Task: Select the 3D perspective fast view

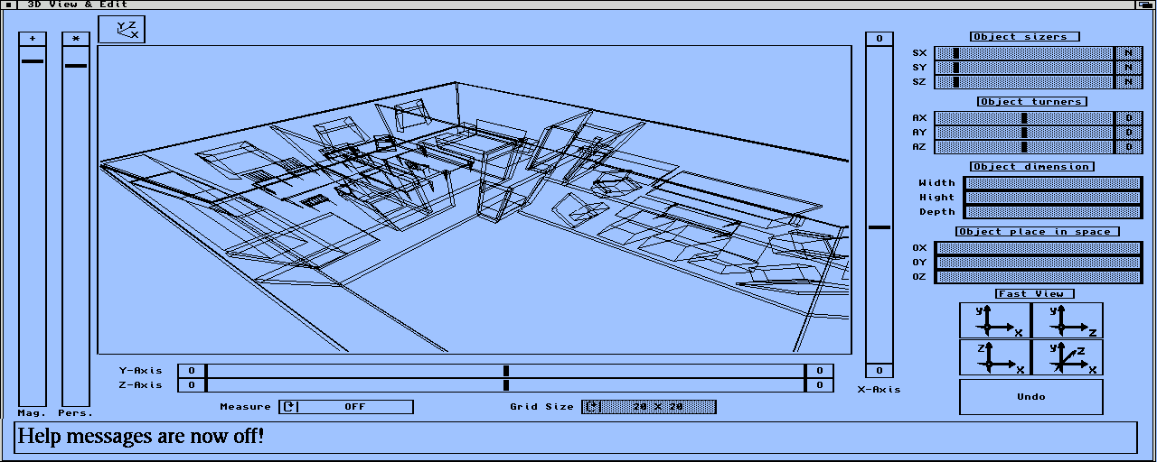Action: point(1067,357)
